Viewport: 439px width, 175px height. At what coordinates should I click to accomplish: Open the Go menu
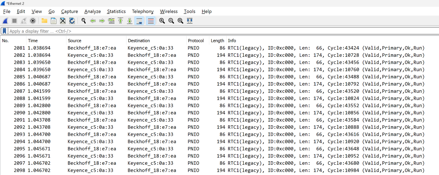pyautogui.click(x=52, y=12)
